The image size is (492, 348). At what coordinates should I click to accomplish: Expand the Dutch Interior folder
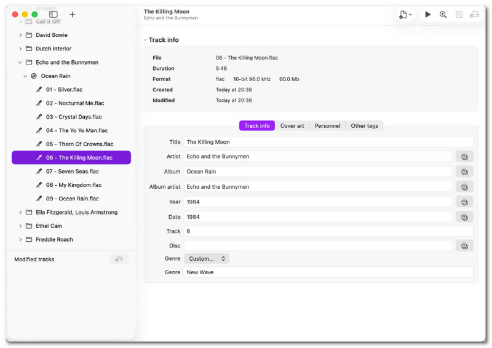tap(20, 49)
